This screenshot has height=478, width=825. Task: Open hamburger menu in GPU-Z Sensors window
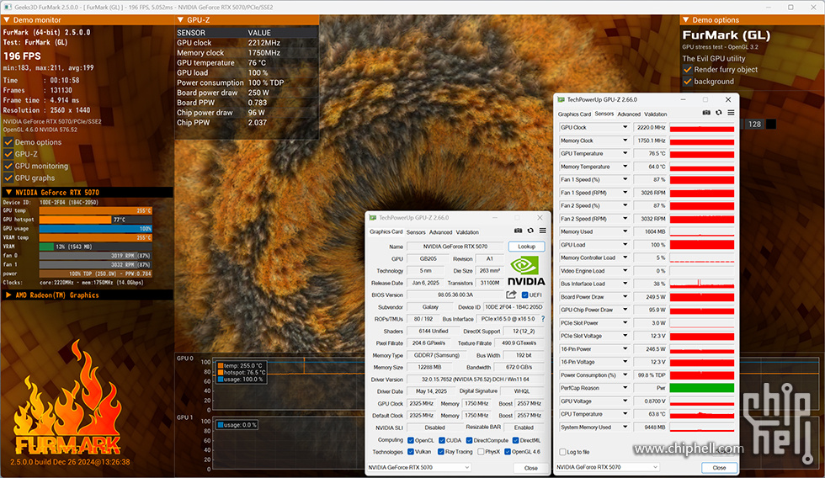[x=731, y=113]
